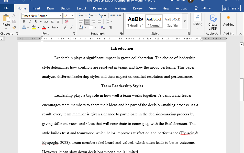
Task: Switch to the Layout tab
Action: (82, 8)
